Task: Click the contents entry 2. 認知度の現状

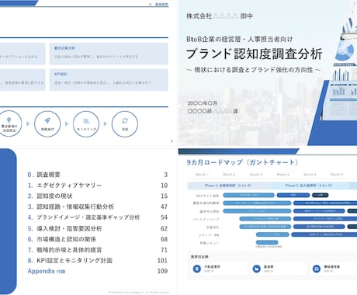Action: click(50, 196)
